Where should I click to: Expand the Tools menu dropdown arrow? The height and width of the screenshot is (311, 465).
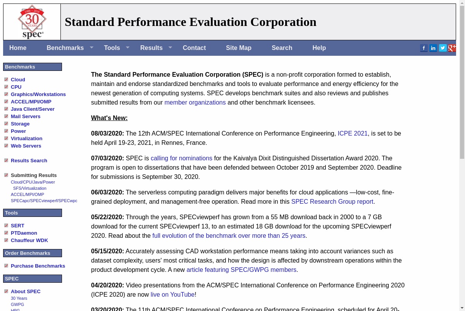pos(127,48)
